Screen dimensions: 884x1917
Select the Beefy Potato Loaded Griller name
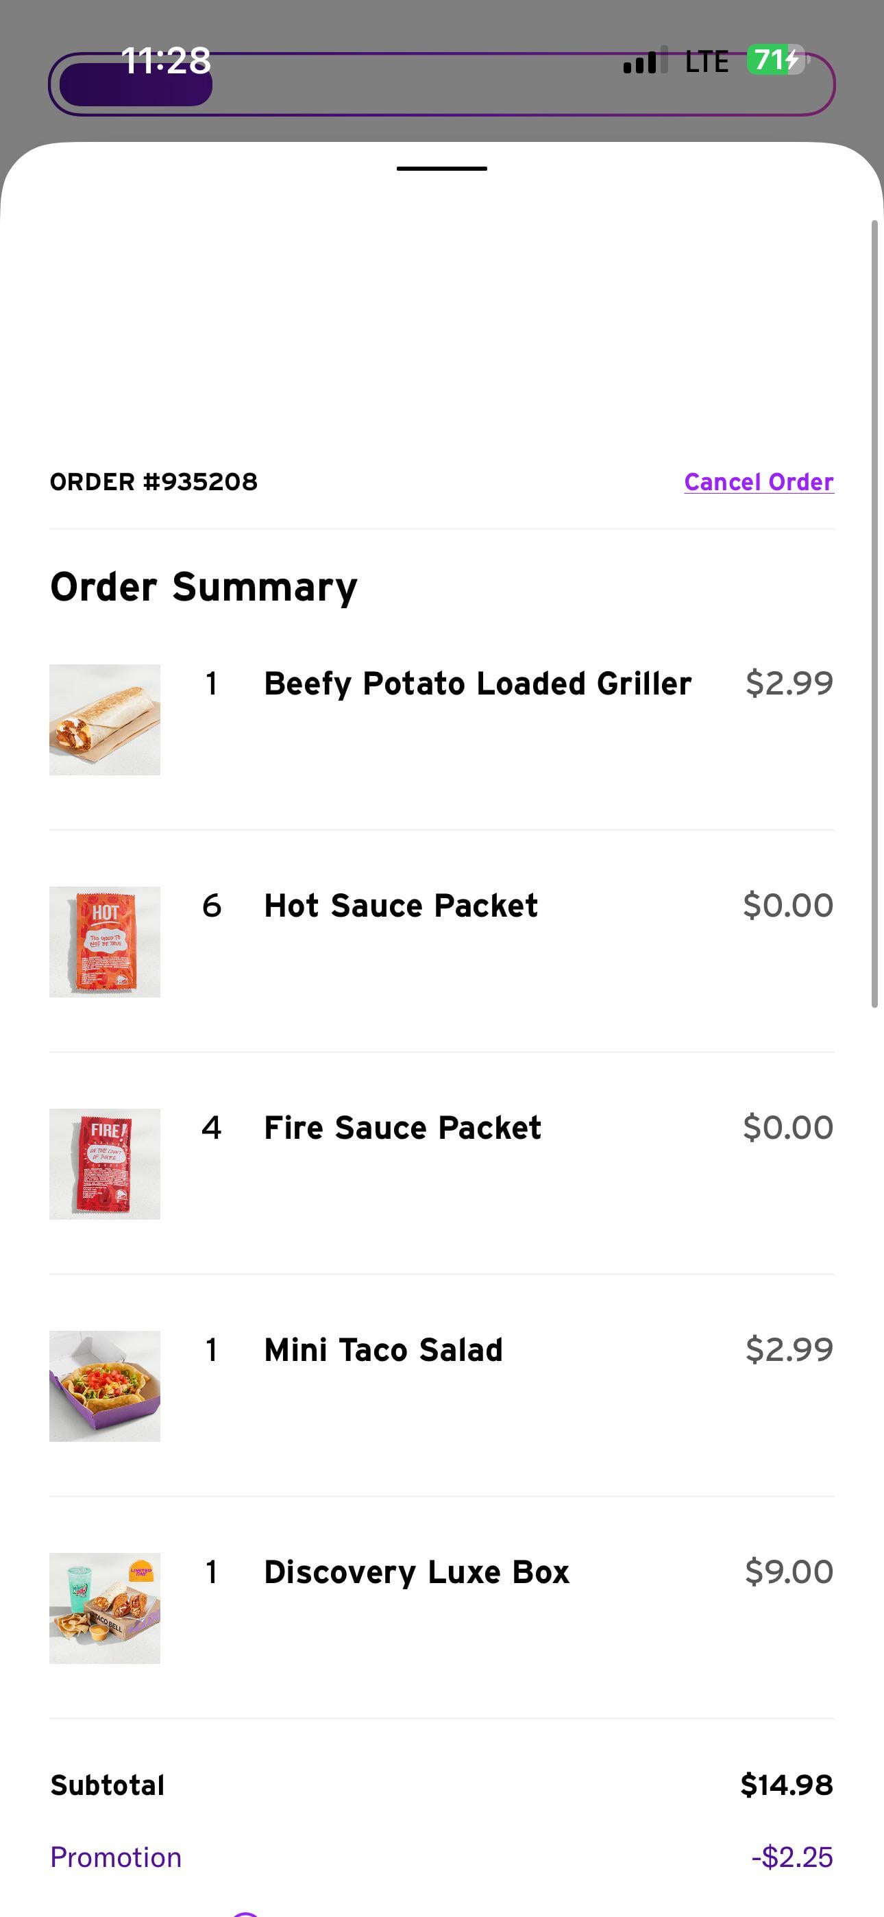pos(478,683)
